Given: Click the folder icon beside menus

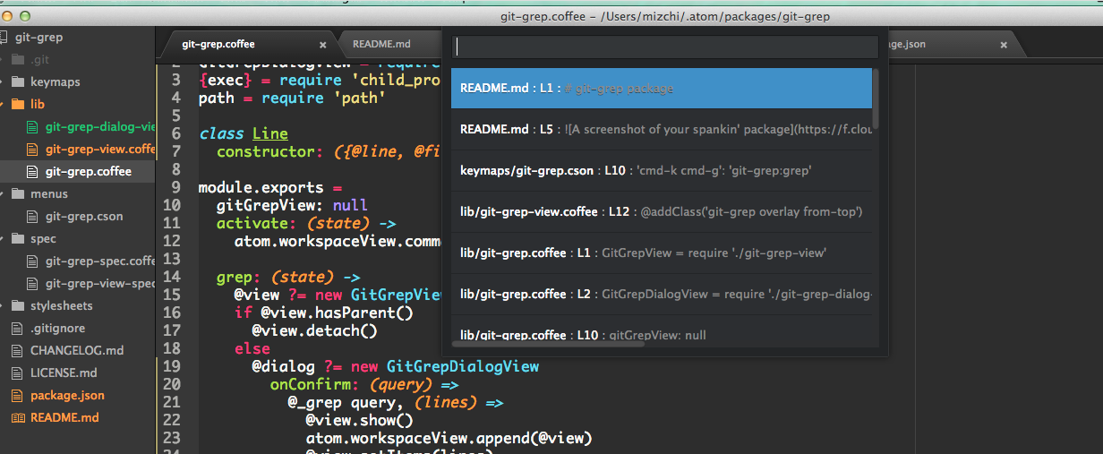Looking at the screenshot, I should (x=18, y=194).
